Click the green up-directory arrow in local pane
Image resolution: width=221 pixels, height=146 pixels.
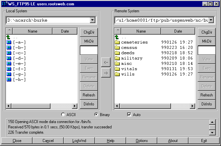[9, 37]
